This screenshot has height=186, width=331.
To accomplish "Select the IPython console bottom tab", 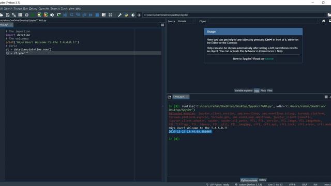I will tap(249, 180).
